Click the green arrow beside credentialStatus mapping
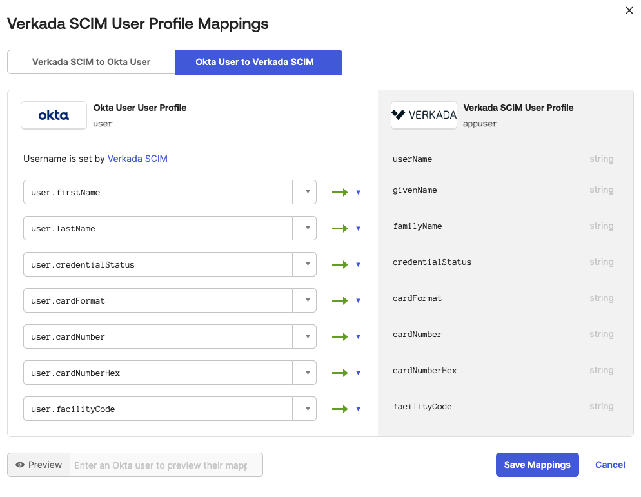Image resolution: width=641 pixels, height=497 pixels. pos(340,264)
